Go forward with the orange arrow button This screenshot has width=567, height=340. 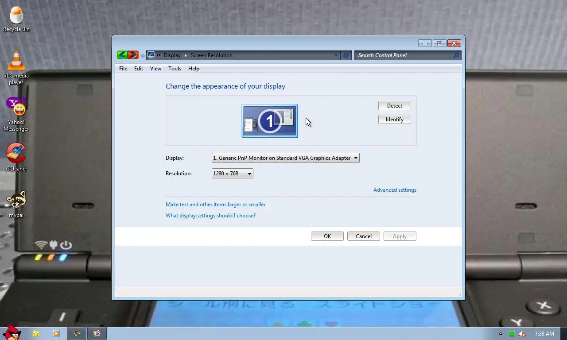133,55
